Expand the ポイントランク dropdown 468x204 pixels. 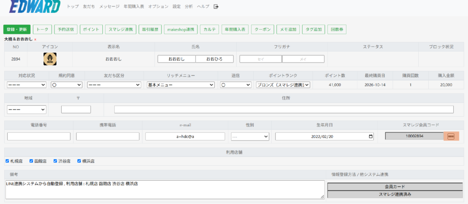click(283, 85)
